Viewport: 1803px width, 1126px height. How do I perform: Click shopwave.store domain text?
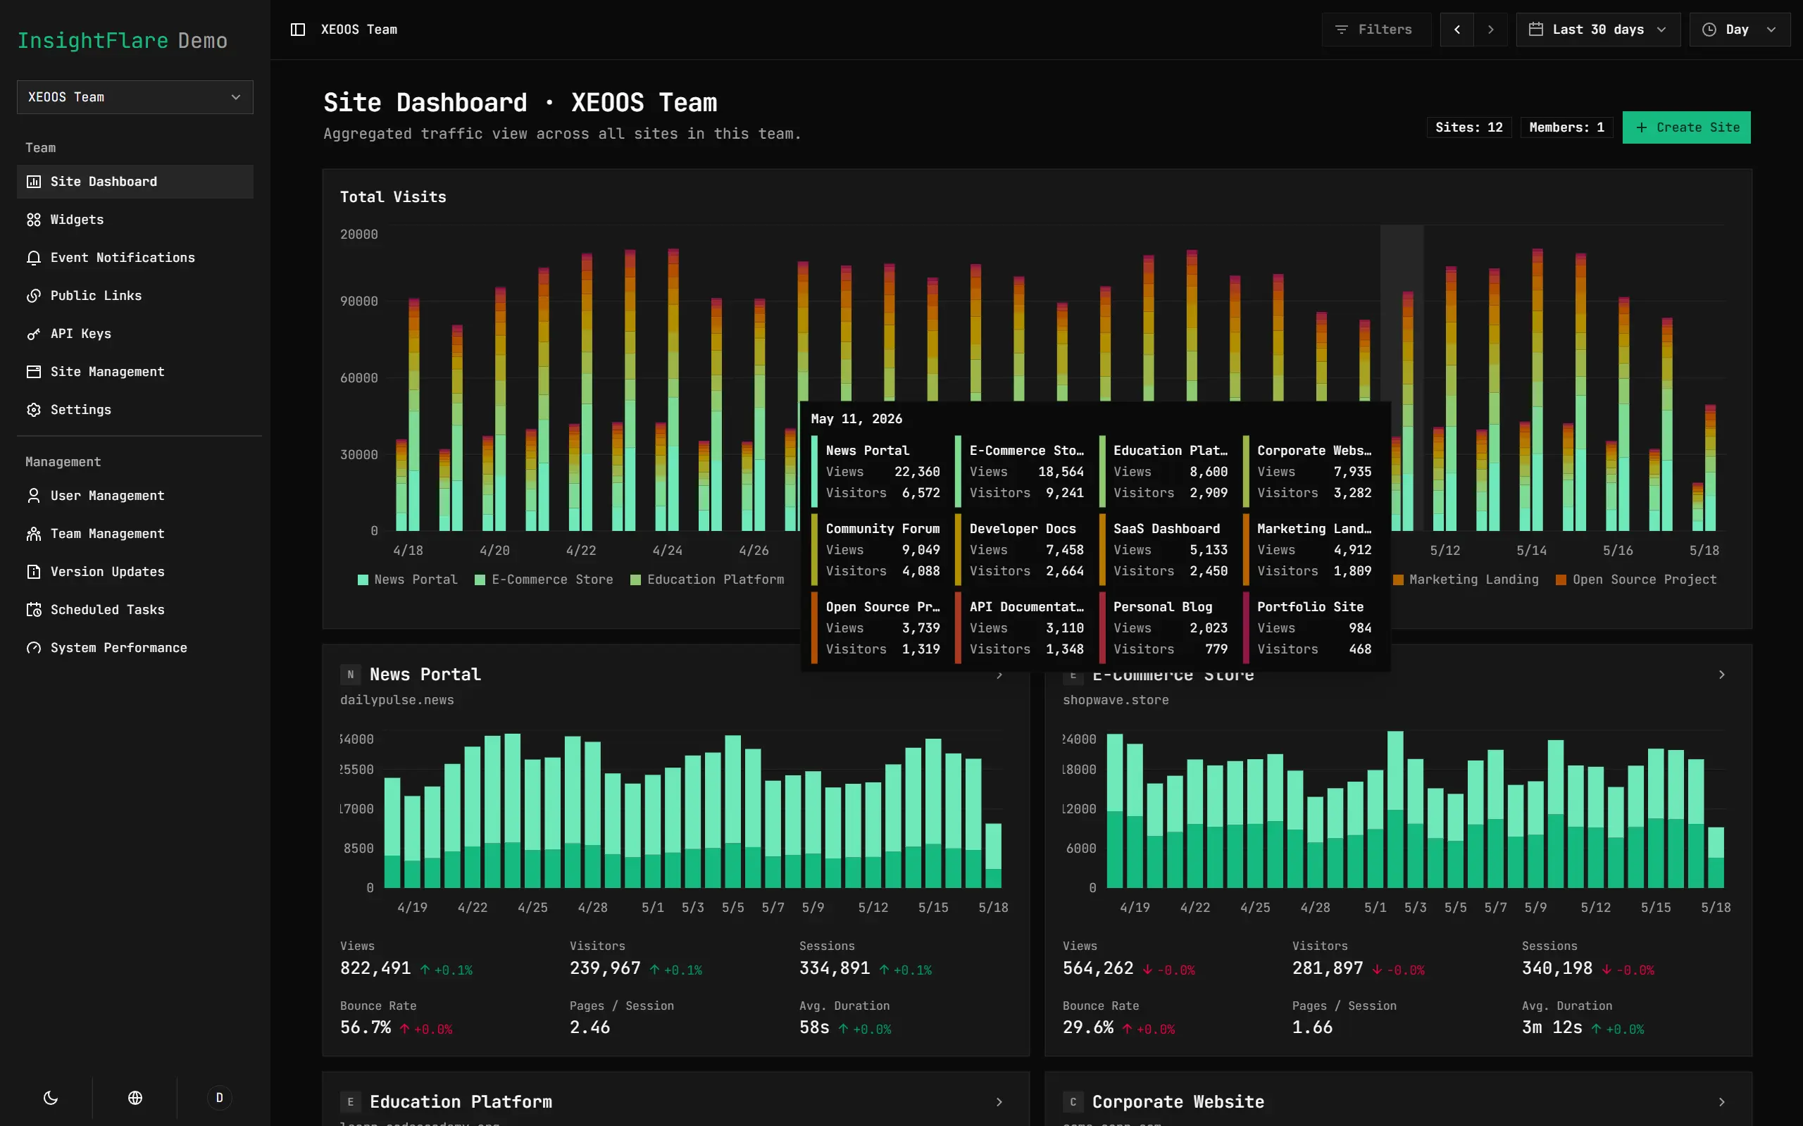(1116, 700)
